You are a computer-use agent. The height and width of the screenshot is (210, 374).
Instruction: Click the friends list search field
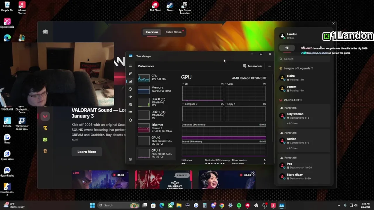(x=304, y=59)
